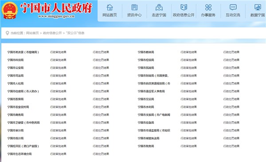Click the location pin icon beside 当前位置
Viewport: 266px width, 162px height.
(7, 33)
